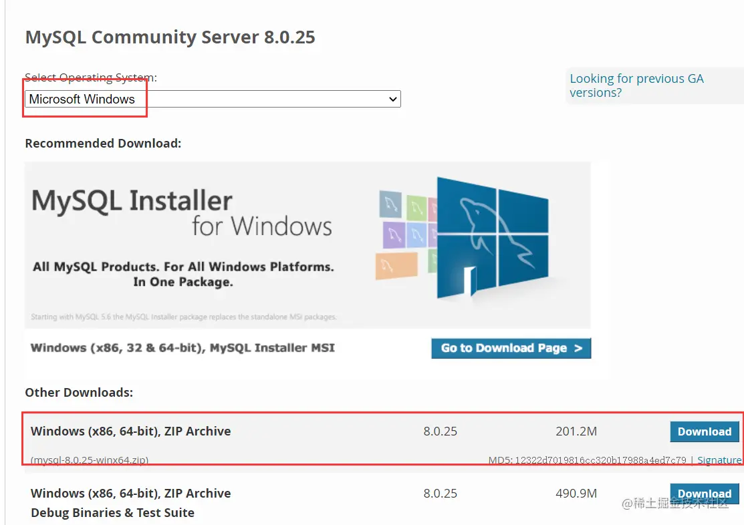Open the Signature link for mysql-8.0.25-winx64.zip

pos(719,460)
